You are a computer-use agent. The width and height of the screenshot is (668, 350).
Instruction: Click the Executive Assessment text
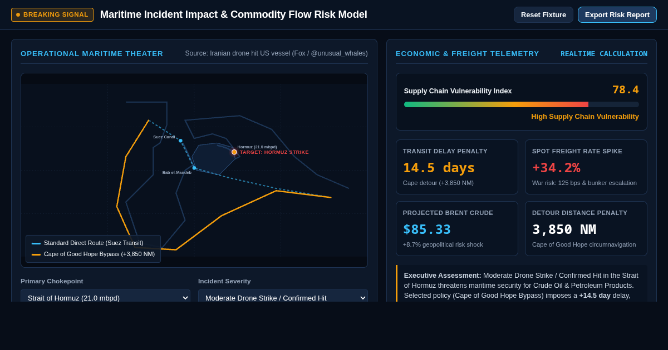point(521,285)
